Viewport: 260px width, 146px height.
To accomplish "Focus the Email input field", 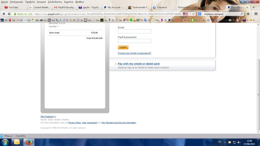I will pyautogui.click(x=135, y=31).
